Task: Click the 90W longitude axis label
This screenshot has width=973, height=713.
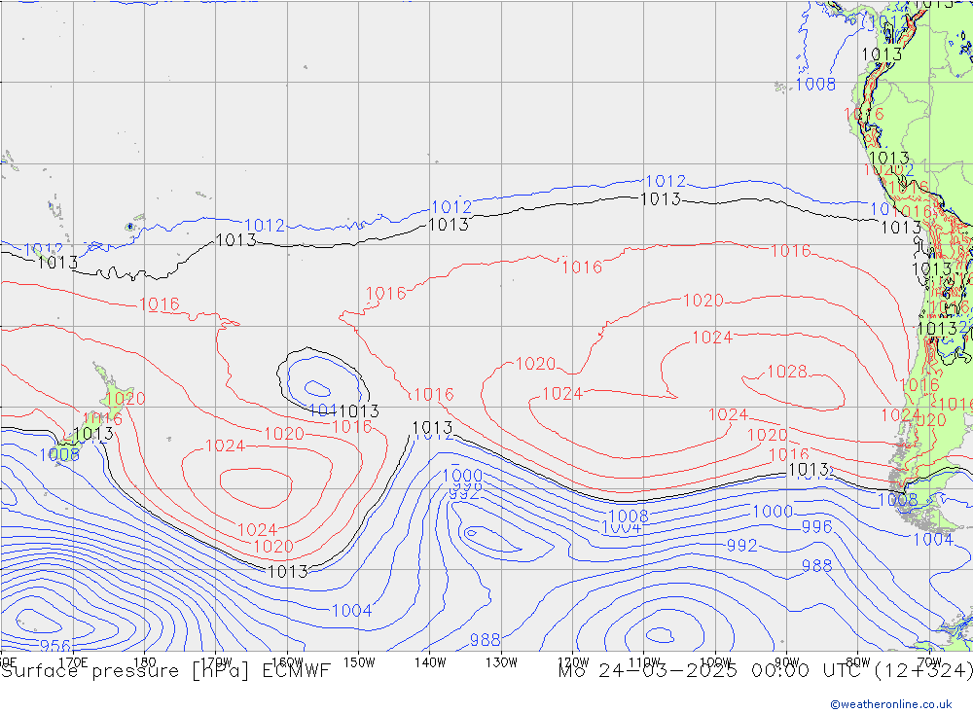Action: (787, 662)
